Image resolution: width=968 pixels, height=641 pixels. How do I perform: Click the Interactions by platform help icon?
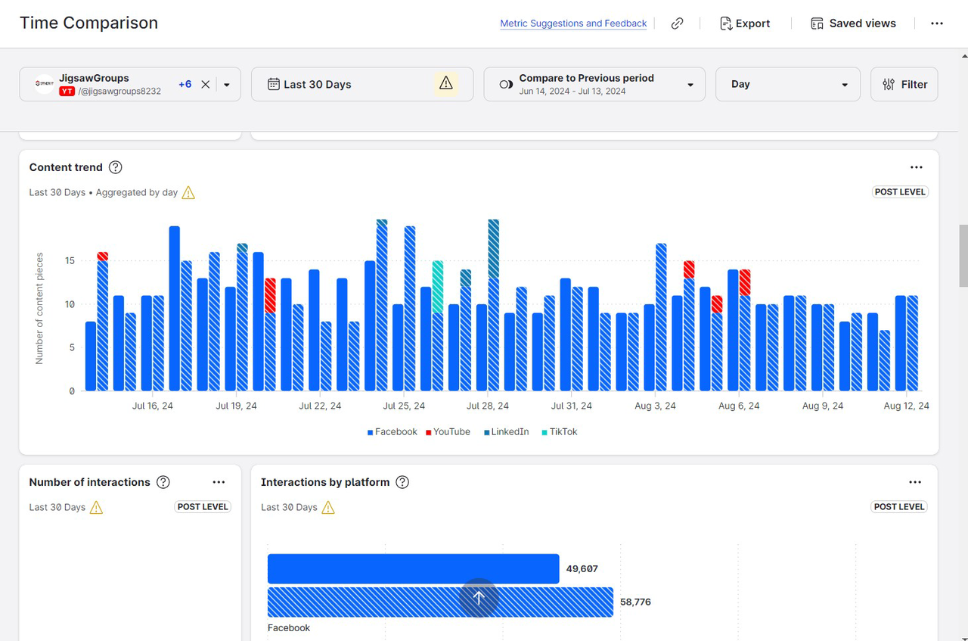tap(402, 482)
